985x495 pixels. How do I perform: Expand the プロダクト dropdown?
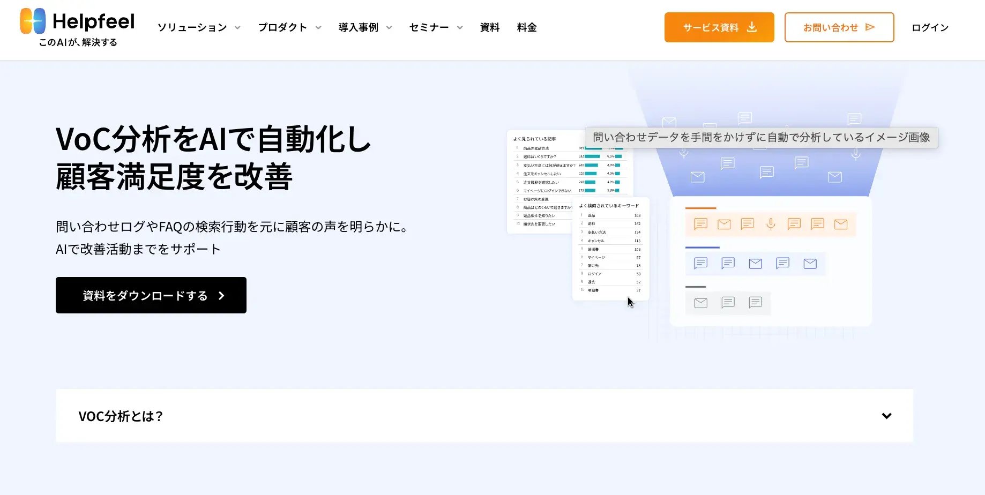(x=289, y=27)
